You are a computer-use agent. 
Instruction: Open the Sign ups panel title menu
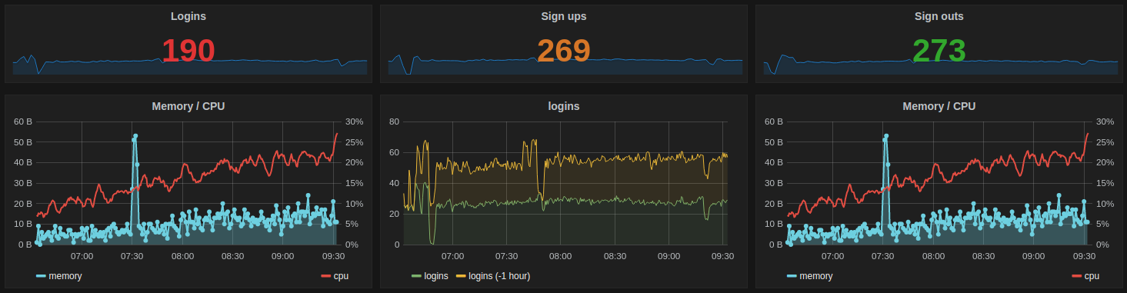(564, 15)
